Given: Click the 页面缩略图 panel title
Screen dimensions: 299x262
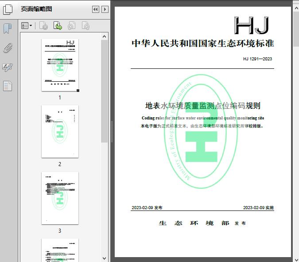Looking at the screenshot, I should 36,9.
